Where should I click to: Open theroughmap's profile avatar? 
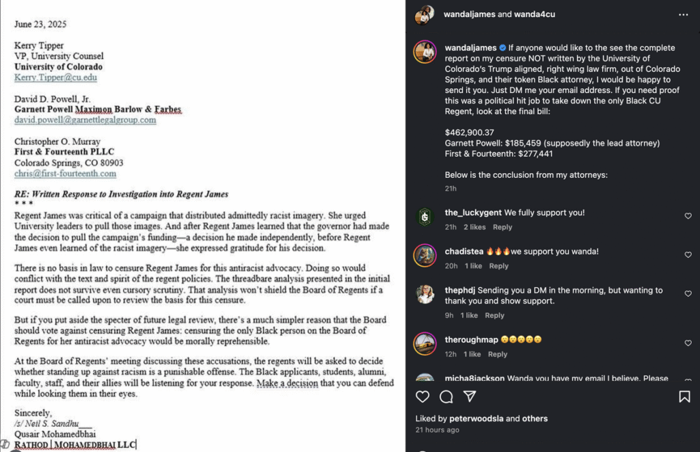pyautogui.click(x=425, y=343)
